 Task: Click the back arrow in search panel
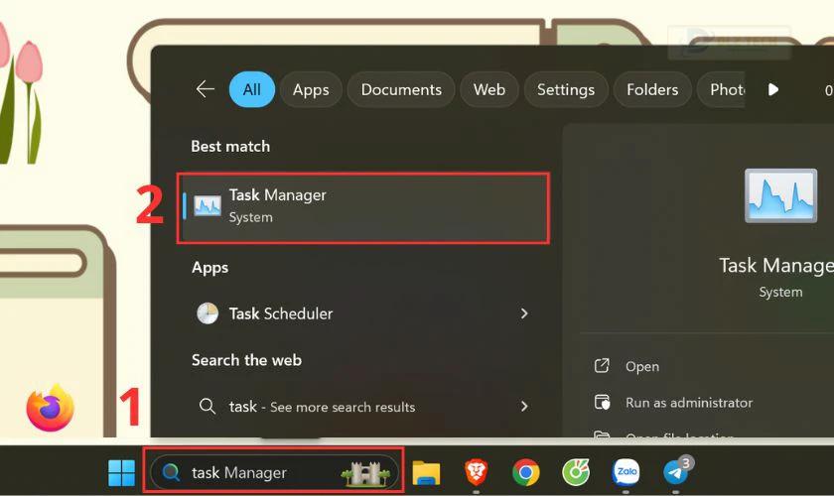pyautogui.click(x=205, y=89)
